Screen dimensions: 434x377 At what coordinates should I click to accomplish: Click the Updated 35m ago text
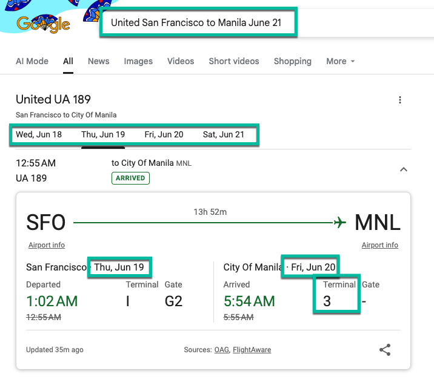[x=55, y=350]
